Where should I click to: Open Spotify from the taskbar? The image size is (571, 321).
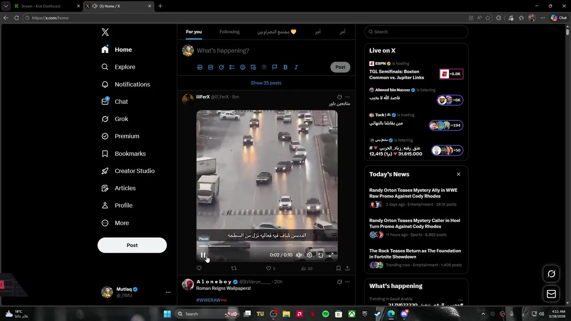(x=326, y=314)
